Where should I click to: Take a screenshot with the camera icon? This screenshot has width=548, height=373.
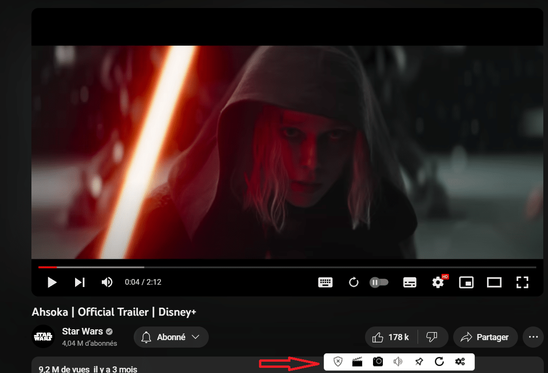click(378, 361)
